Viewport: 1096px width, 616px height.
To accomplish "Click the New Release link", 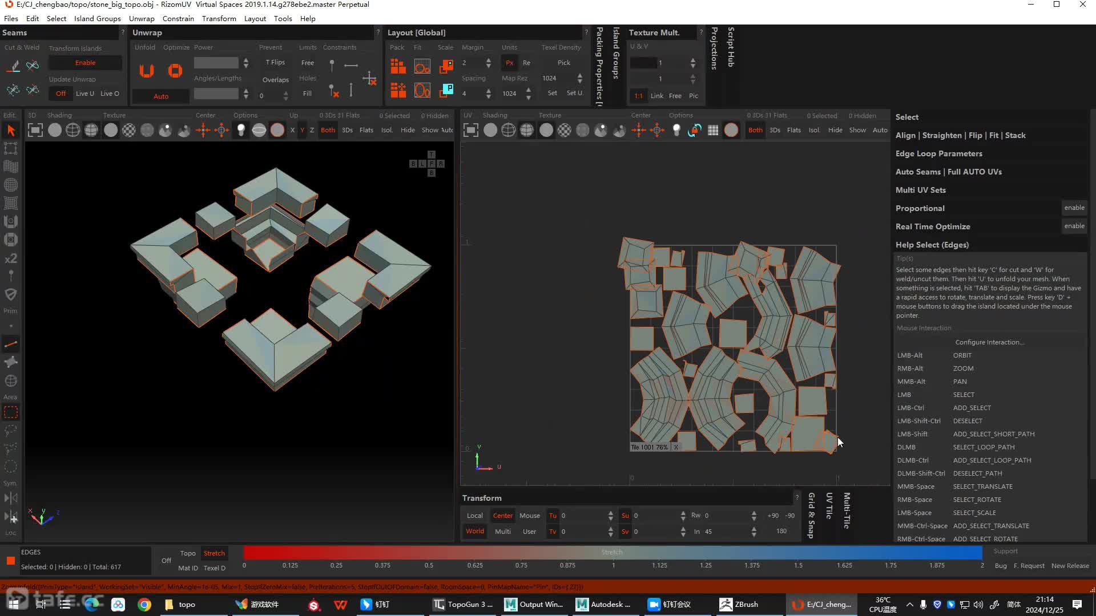I will tap(1070, 566).
